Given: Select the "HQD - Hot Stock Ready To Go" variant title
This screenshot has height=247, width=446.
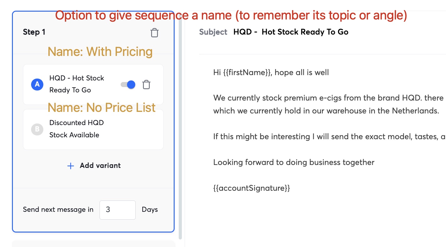Looking at the screenshot, I should [x=77, y=84].
